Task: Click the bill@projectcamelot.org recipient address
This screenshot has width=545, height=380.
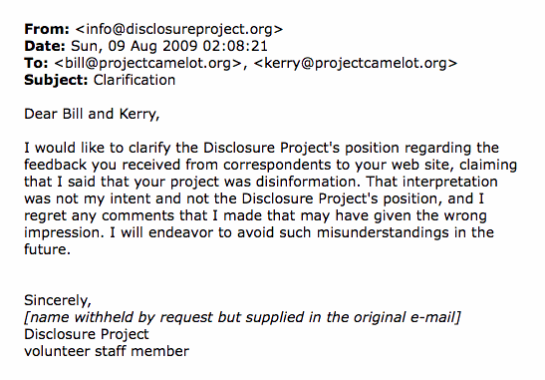Action: pyautogui.click(x=148, y=63)
